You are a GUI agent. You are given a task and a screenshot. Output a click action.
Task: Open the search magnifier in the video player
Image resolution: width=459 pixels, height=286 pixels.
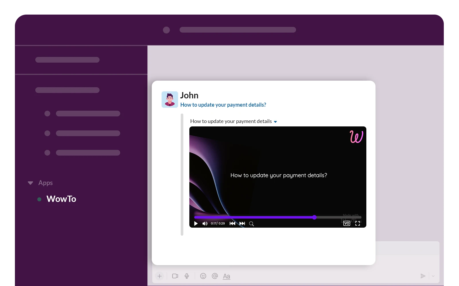(x=251, y=224)
